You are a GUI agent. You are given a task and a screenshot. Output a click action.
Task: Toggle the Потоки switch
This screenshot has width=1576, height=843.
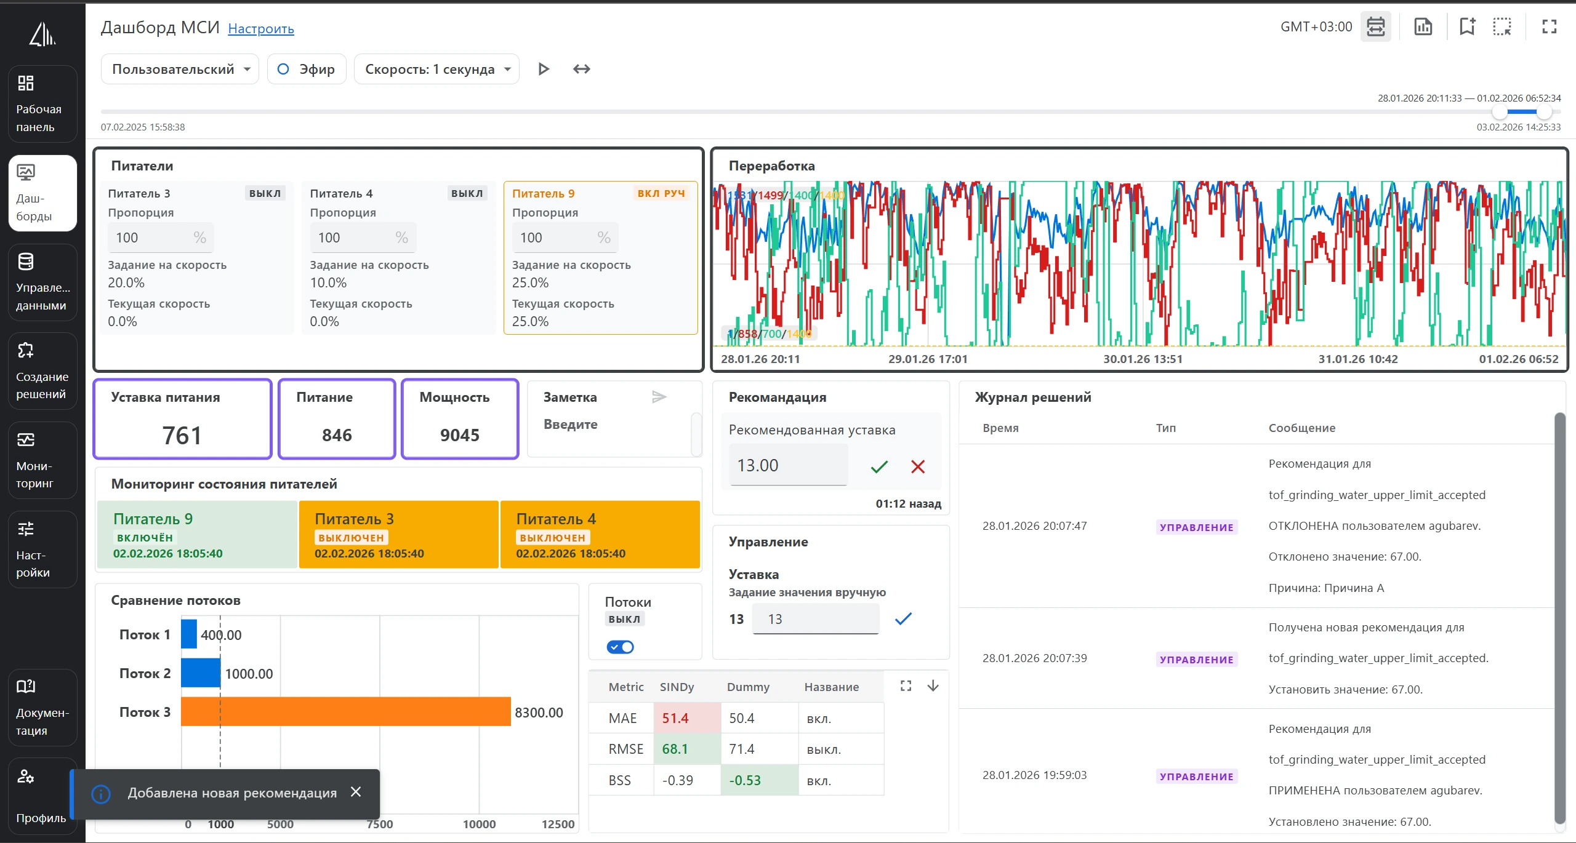click(620, 647)
